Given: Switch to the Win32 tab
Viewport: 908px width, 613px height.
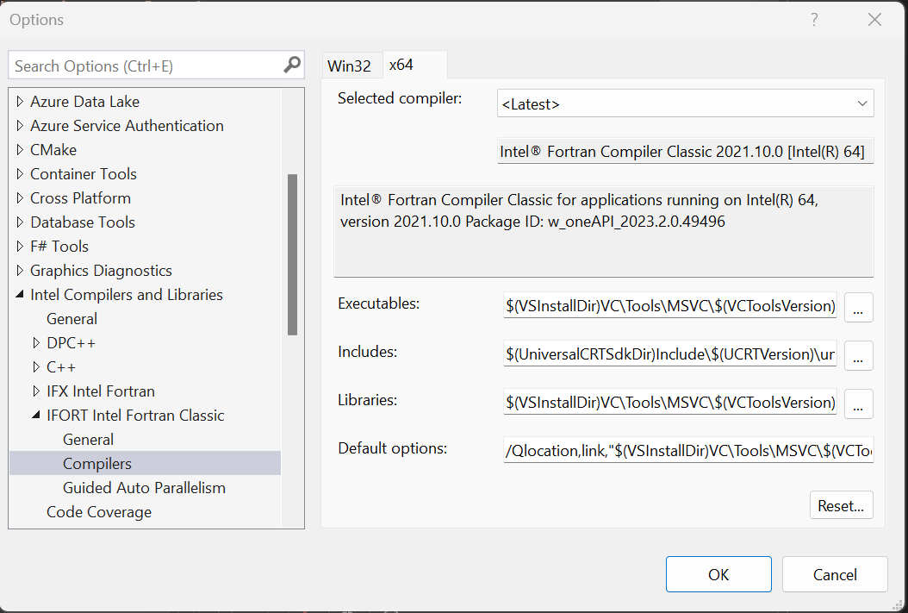Looking at the screenshot, I should tap(349, 66).
